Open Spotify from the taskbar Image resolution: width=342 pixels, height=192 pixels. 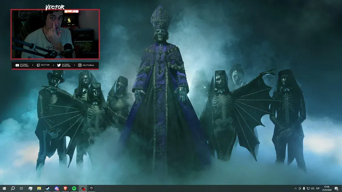pos(74,188)
